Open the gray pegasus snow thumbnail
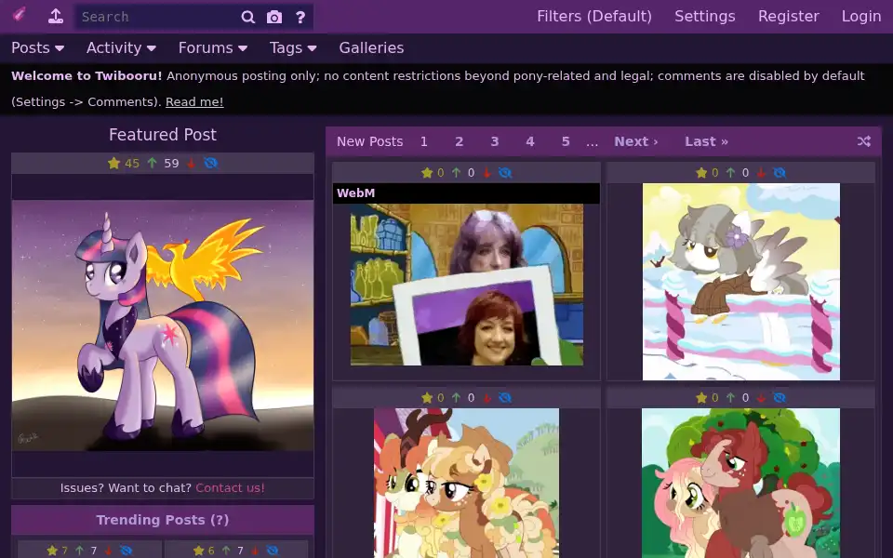 click(741, 281)
